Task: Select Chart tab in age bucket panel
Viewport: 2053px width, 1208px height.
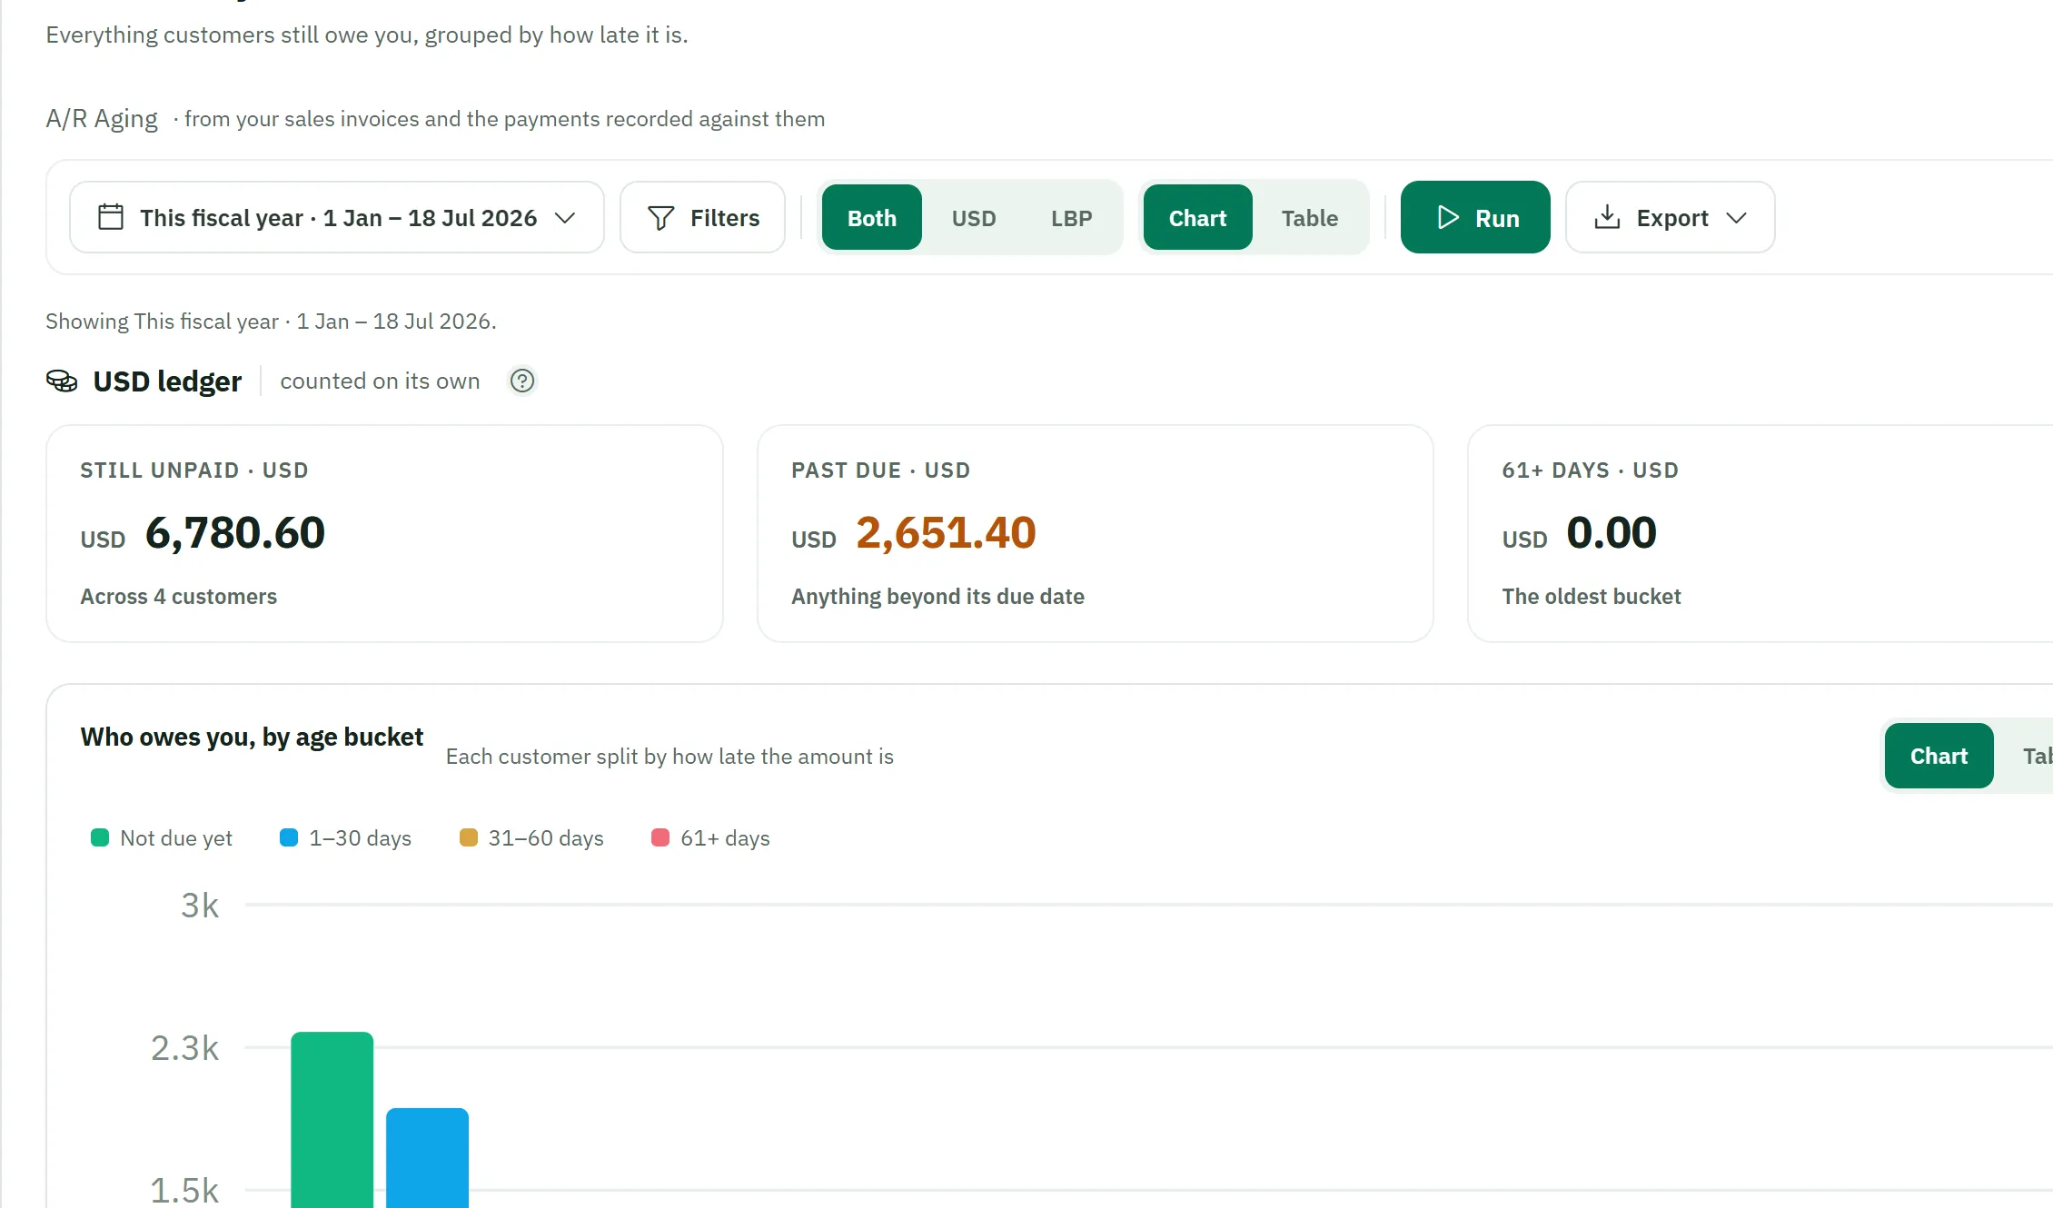Action: (x=1939, y=756)
